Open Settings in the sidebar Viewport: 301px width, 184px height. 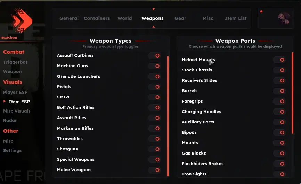point(12,150)
